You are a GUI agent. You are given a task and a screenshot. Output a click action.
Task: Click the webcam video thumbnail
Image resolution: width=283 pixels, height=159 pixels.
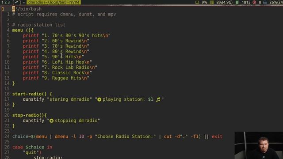[259, 145]
